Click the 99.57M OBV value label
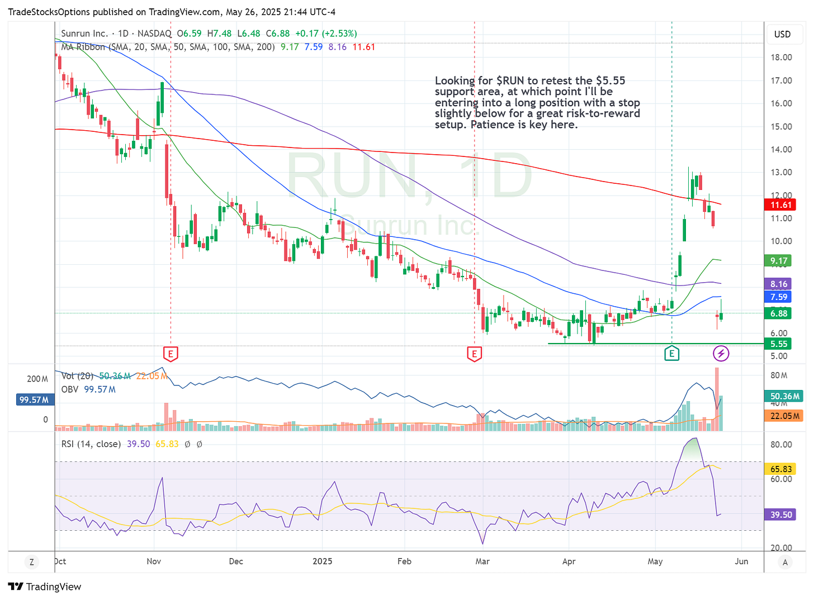814x600 pixels. [35, 400]
